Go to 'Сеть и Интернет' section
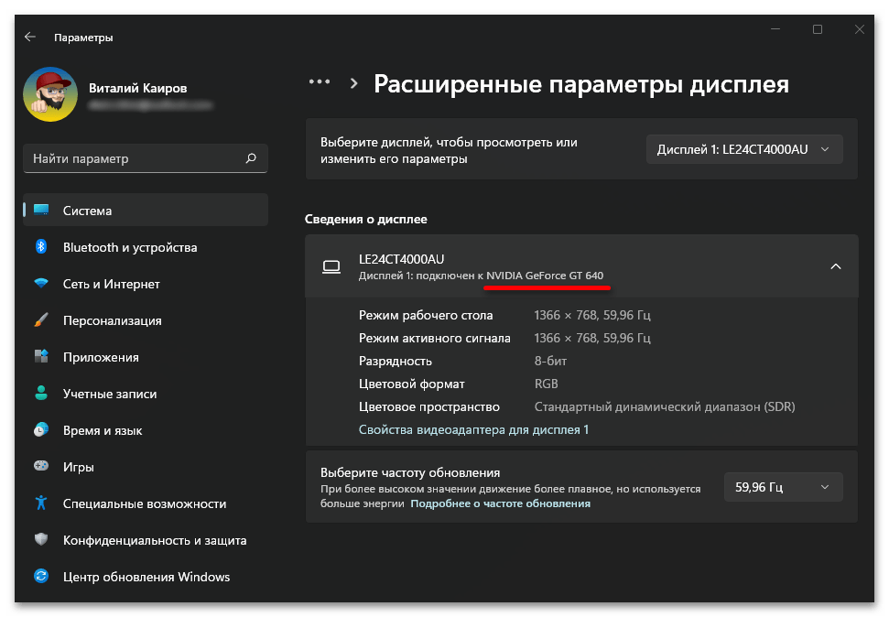 (x=111, y=284)
